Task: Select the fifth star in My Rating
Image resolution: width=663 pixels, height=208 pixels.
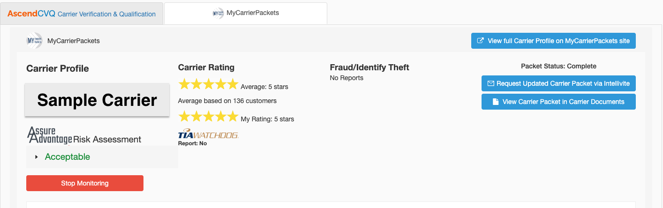Action: pos(233,116)
